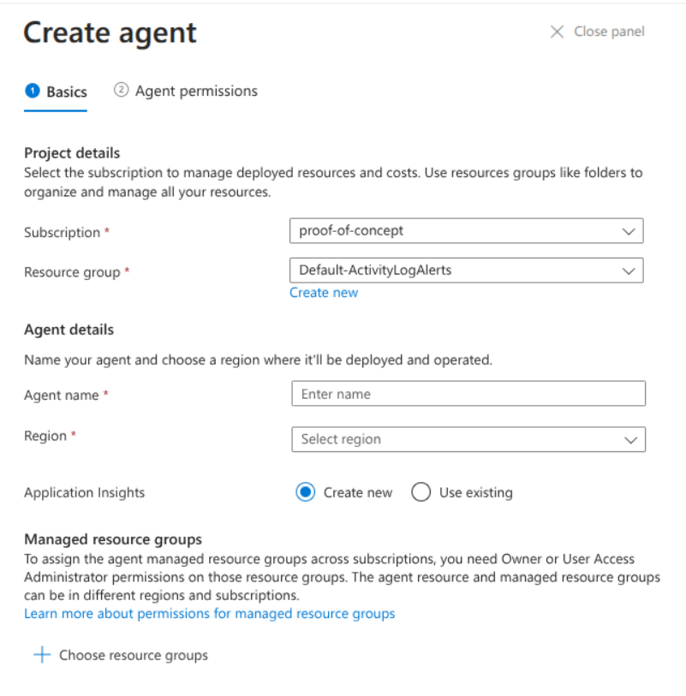Click the step 2 circle beside Agent permissions
The height and width of the screenshot is (696, 686).
click(122, 90)
